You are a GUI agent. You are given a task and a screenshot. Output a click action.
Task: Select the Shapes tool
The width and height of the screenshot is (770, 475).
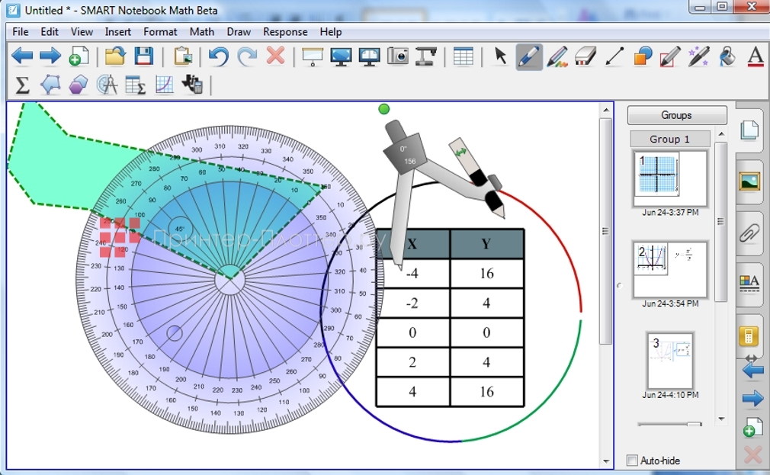tap(643, 56)
